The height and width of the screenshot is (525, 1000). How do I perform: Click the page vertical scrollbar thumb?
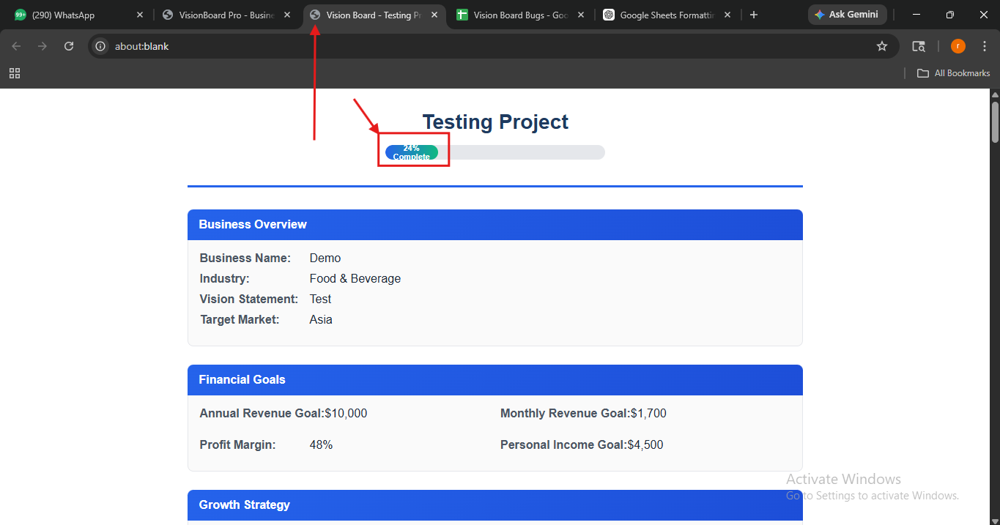(x=995, y=122)
